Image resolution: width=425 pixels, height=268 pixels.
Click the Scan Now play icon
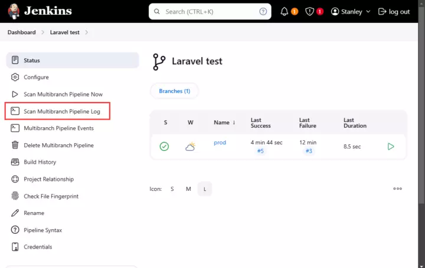[15, 94]
